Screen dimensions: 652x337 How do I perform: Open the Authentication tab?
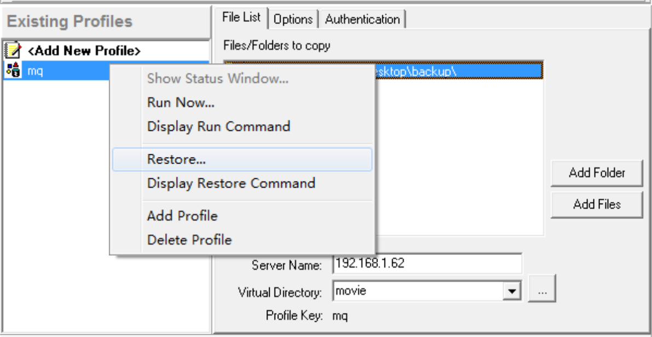[362, 20]
